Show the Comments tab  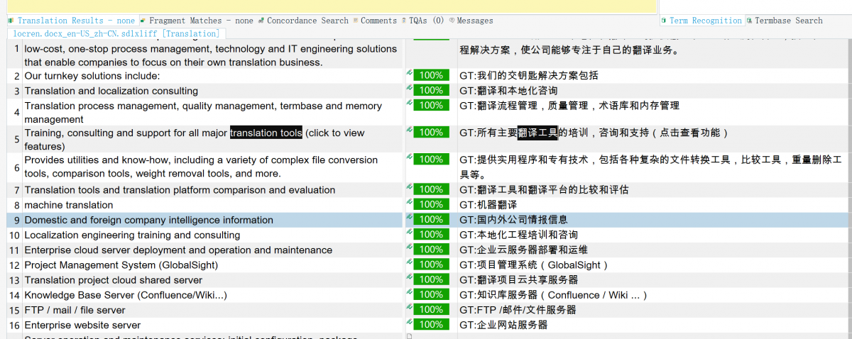(x=378, y=21)
